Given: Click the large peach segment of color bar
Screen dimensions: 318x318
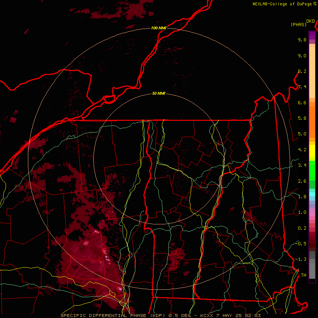Looking at the screenshot, I should coord(312,72).
